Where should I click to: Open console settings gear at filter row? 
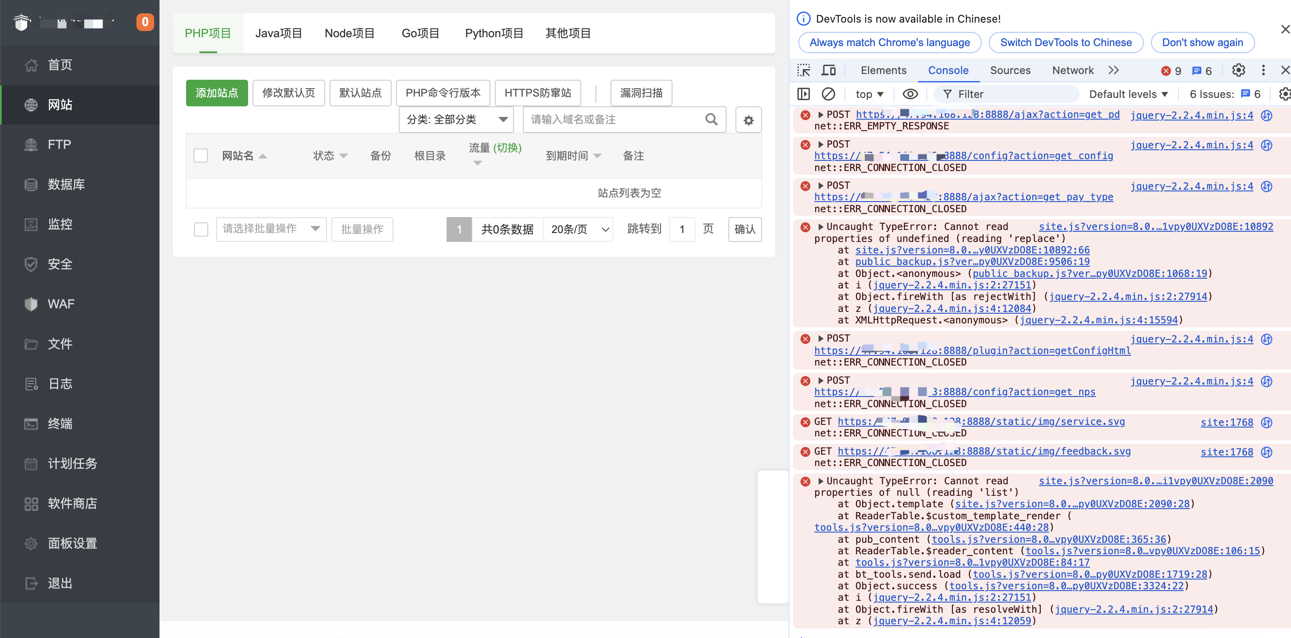(x=1284, y=94)
